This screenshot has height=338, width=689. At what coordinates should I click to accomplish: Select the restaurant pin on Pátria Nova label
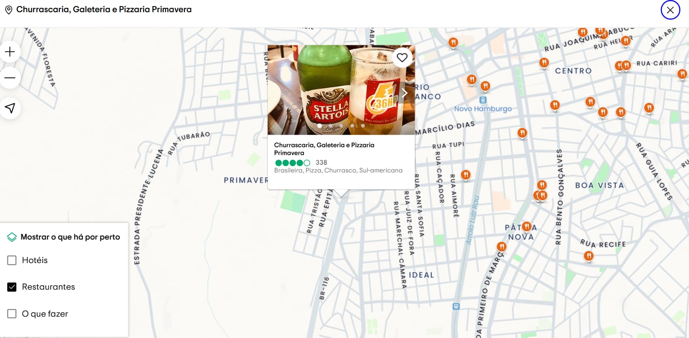[x=527, y=226]
